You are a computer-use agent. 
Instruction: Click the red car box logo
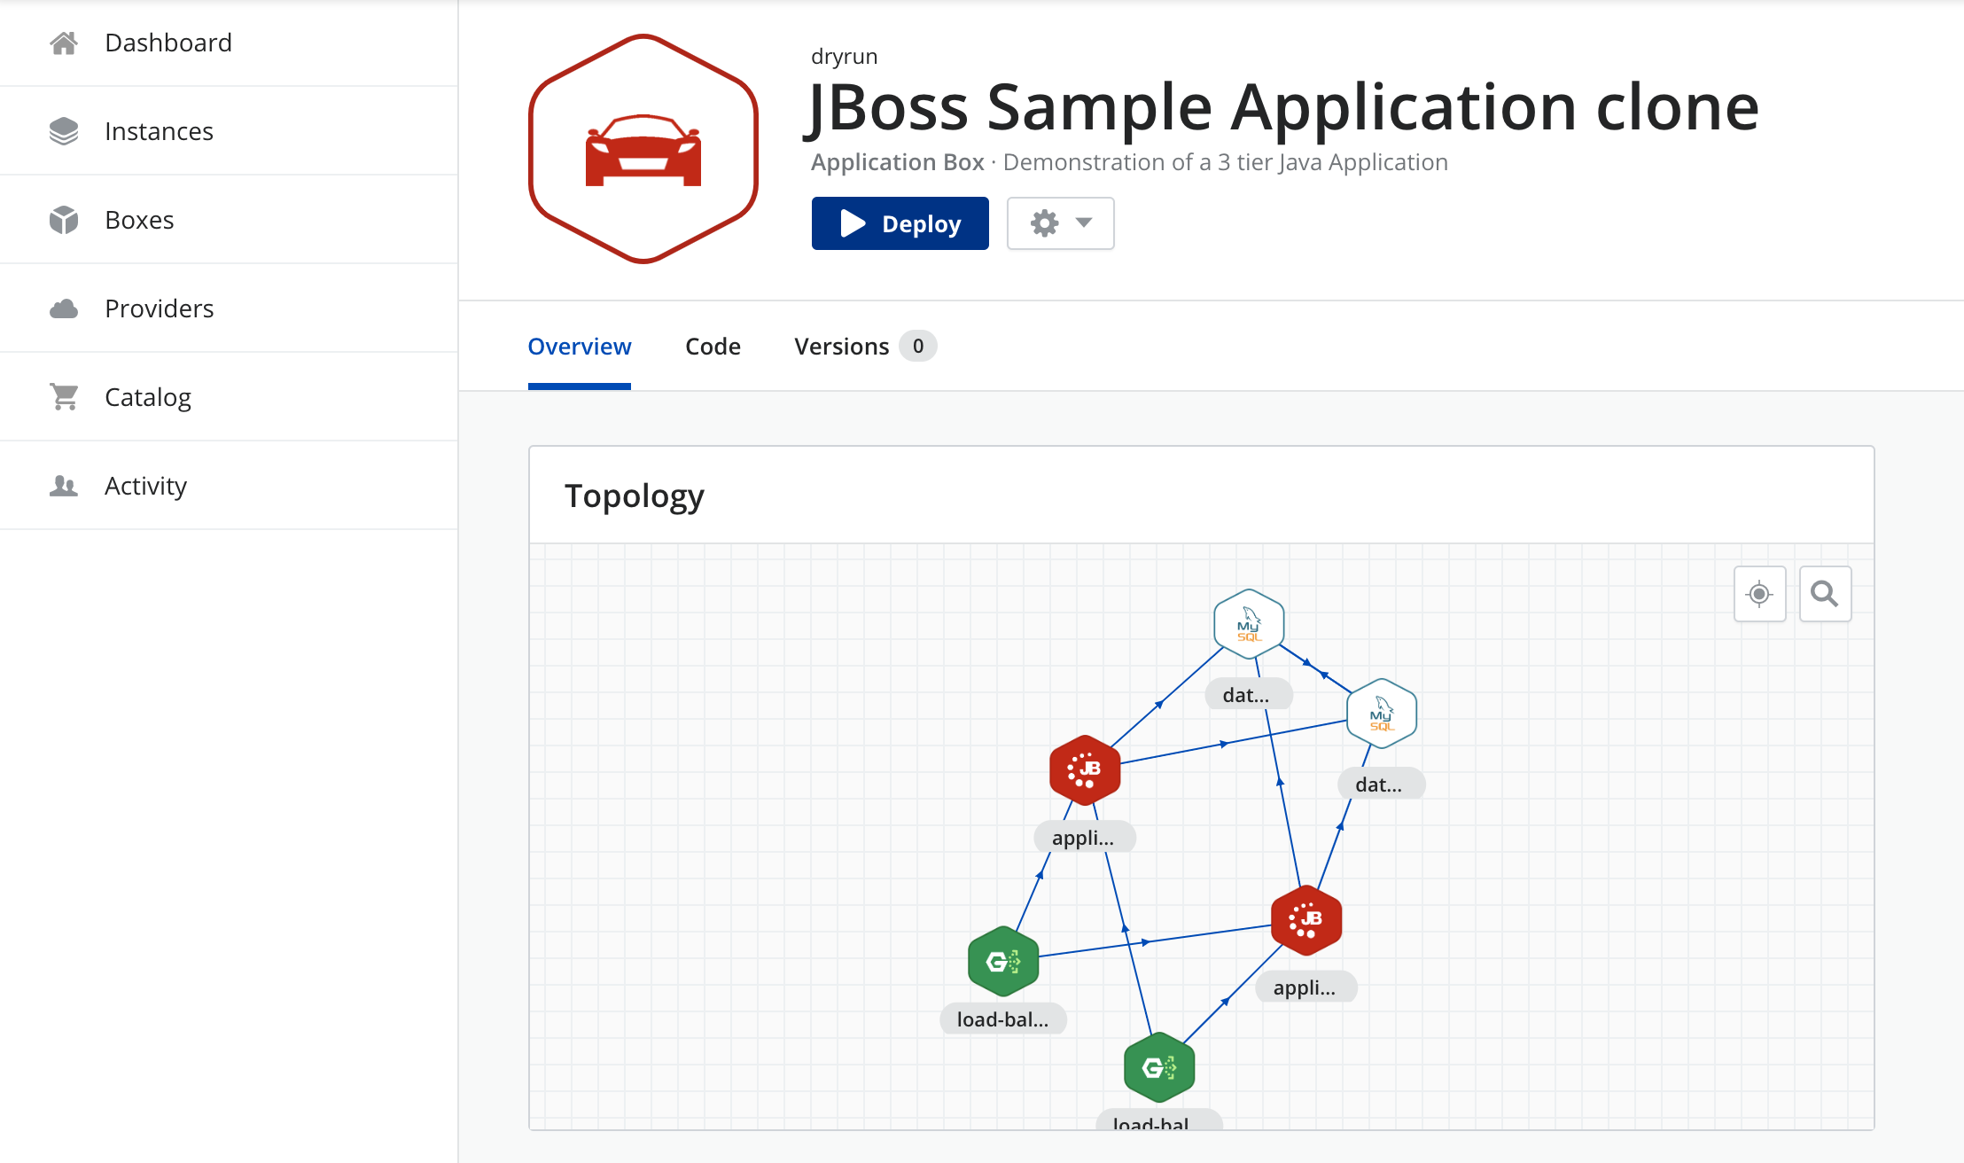click(x=643, y=149)
